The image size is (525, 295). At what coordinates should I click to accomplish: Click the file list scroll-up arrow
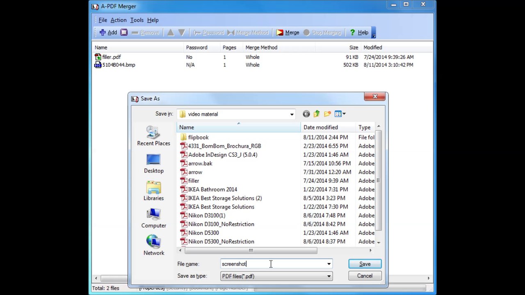[x=379, y=126]
